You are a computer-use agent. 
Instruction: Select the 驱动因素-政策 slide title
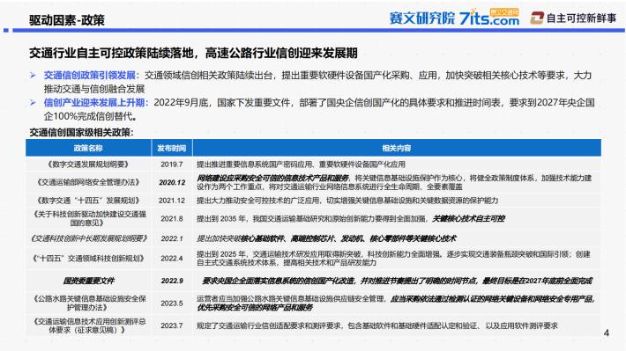[67, 20]
